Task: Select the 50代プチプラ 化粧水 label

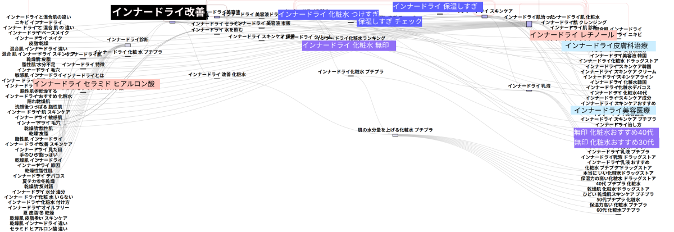Action: (618, 199)
